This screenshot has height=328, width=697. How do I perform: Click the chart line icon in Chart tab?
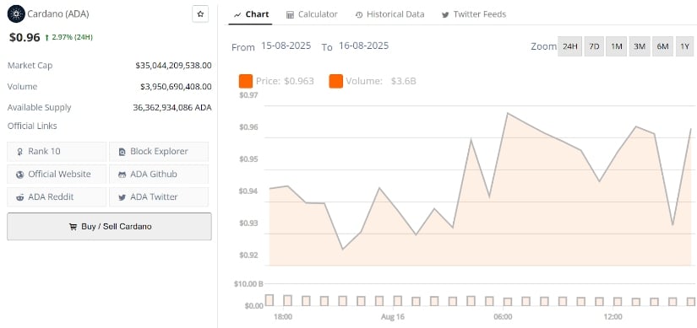click(237, 14)
